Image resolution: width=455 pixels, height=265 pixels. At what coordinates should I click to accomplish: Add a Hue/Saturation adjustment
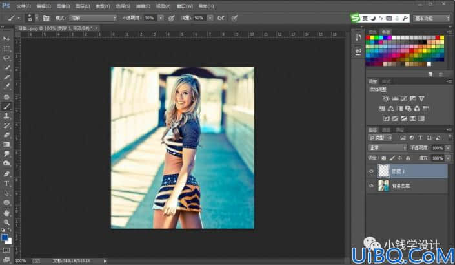[x=382, y=109]
